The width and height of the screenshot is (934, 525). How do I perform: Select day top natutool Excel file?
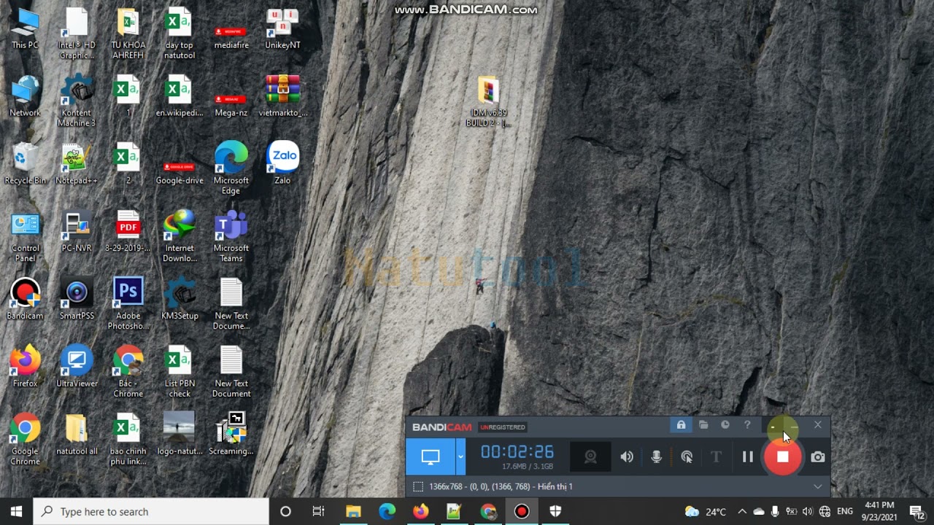tap(180, 34)
